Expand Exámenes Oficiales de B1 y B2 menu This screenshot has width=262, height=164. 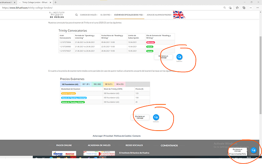click(x=129, y=15)
